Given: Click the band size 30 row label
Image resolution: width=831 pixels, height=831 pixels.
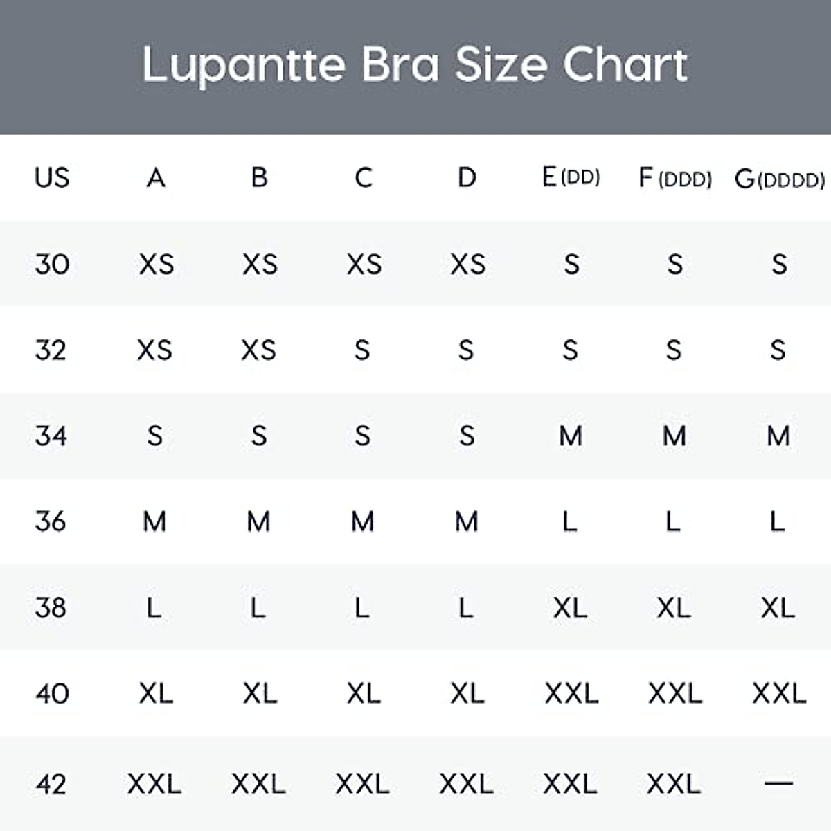Looking at the screenshot, I should click(52, 264).
